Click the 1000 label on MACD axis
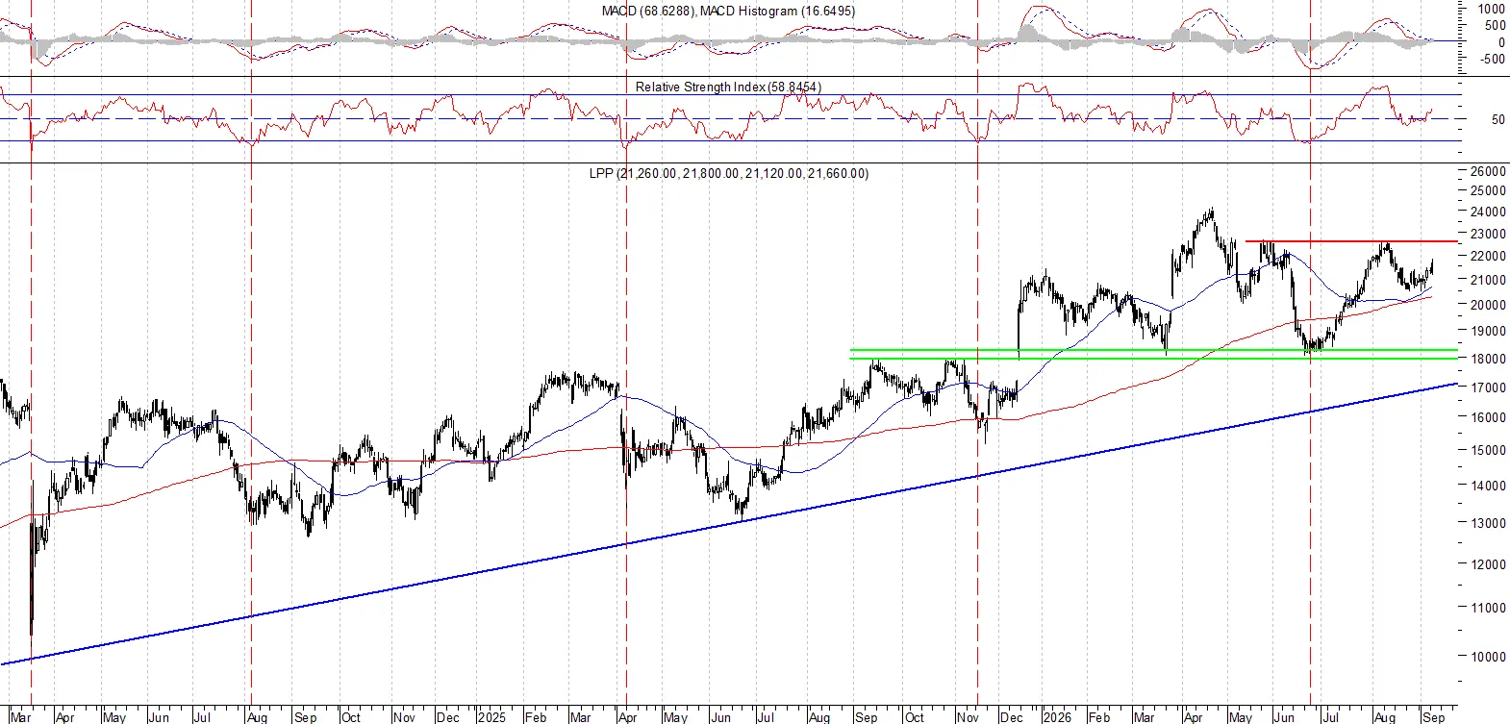This screenshot has width=1510, height=724. (x=1492, y=9)
